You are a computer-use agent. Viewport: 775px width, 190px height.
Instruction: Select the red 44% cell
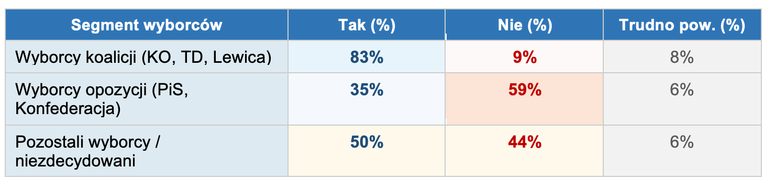coord(524,151)
